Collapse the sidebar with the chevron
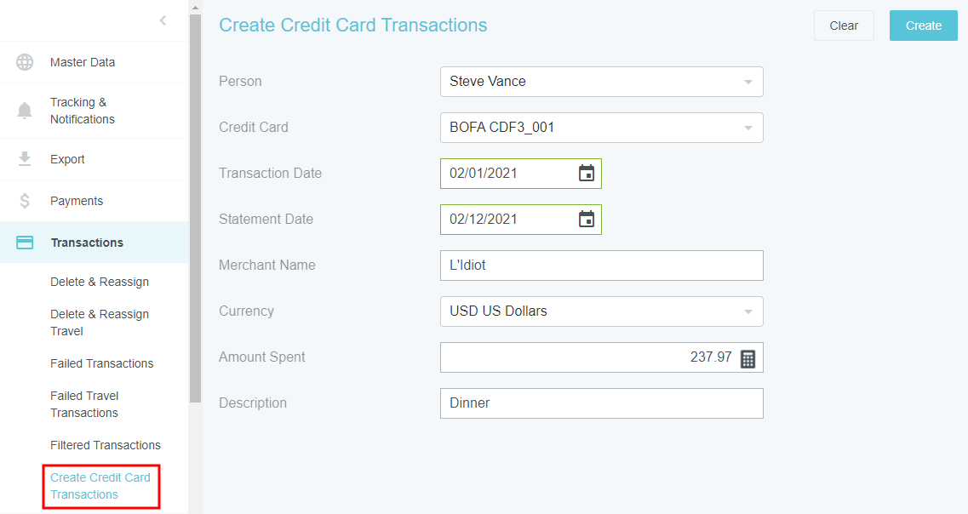The width and height of the screenshot is (968, 514). (163, 20)
